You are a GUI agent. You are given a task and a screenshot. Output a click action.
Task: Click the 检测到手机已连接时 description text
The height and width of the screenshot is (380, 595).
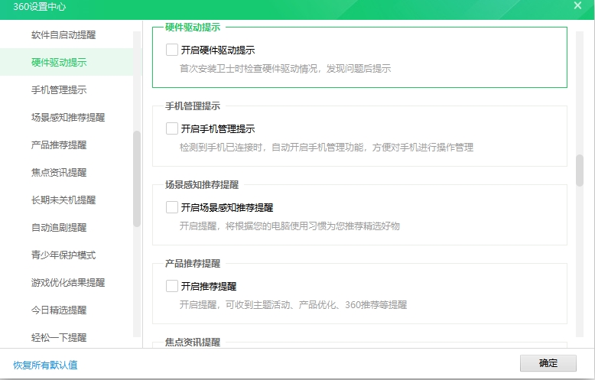point(327,147)
